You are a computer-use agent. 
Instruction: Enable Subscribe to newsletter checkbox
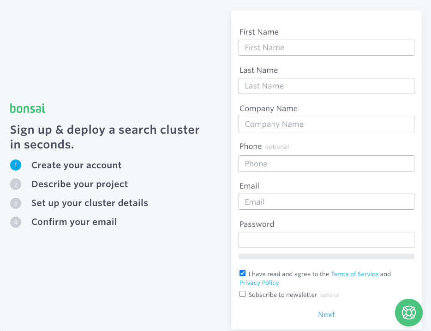coord(242,294)
